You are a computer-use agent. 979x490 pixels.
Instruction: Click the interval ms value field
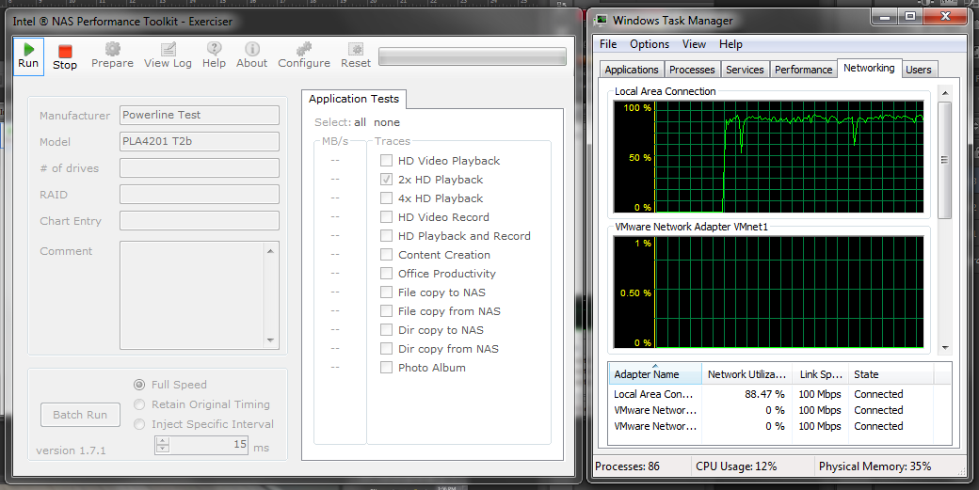pos(209,445)
